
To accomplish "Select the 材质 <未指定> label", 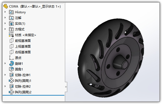I will pyautogui.click(x=25, y=35).
